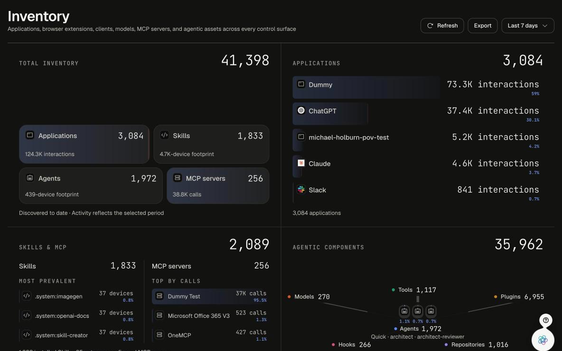562x351 pixels.
Task: Select the Slack application row
Action: pyautogui.click(x=418, y=192)
